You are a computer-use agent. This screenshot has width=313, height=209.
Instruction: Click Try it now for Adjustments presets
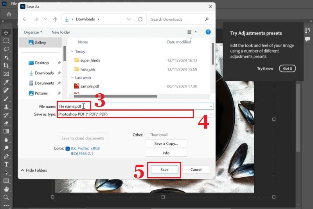pyautogui.click(x=265, y=68)
